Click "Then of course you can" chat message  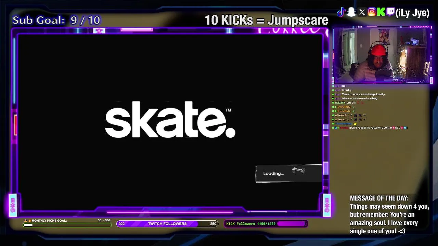point(363,94)
